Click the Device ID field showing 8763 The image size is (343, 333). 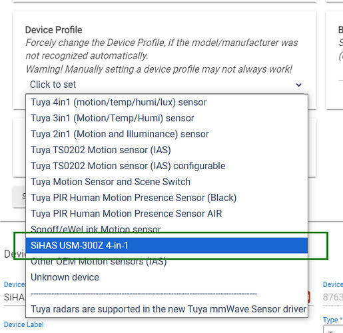click(x=333, y=297)
